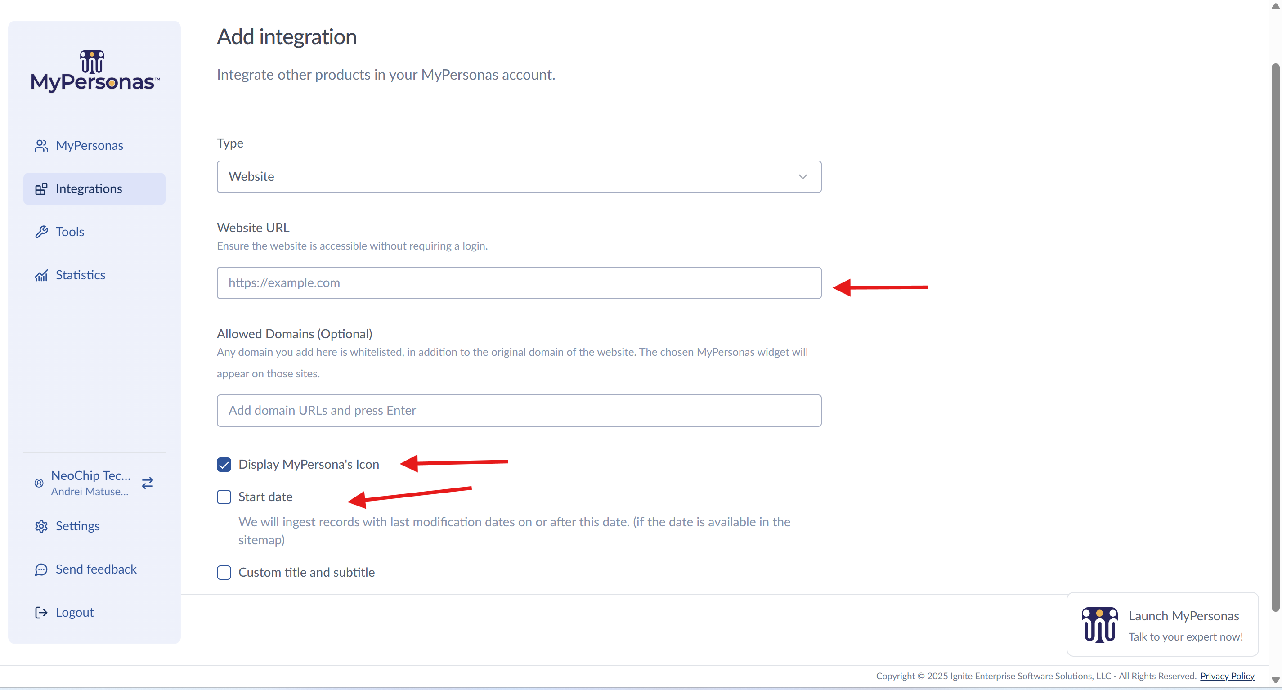The image size is (1282, 690).
Task: Open the Privacy Policy link
Action: 1227,676
